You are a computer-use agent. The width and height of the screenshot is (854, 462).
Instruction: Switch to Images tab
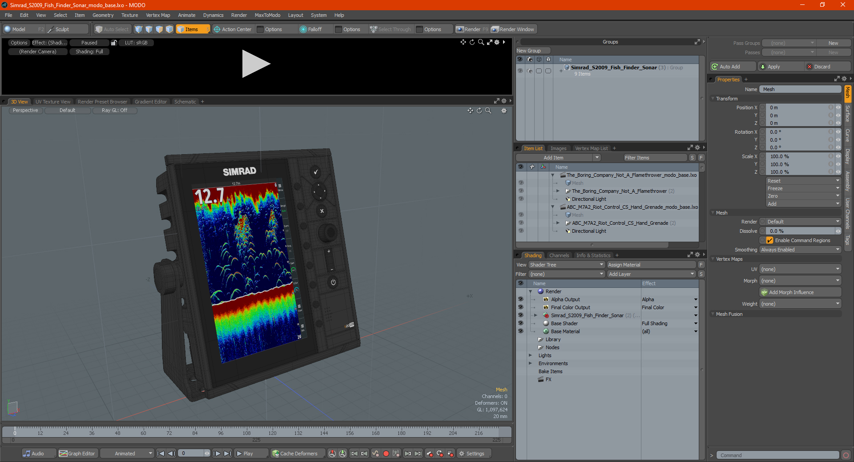click(x=558, y=148)
